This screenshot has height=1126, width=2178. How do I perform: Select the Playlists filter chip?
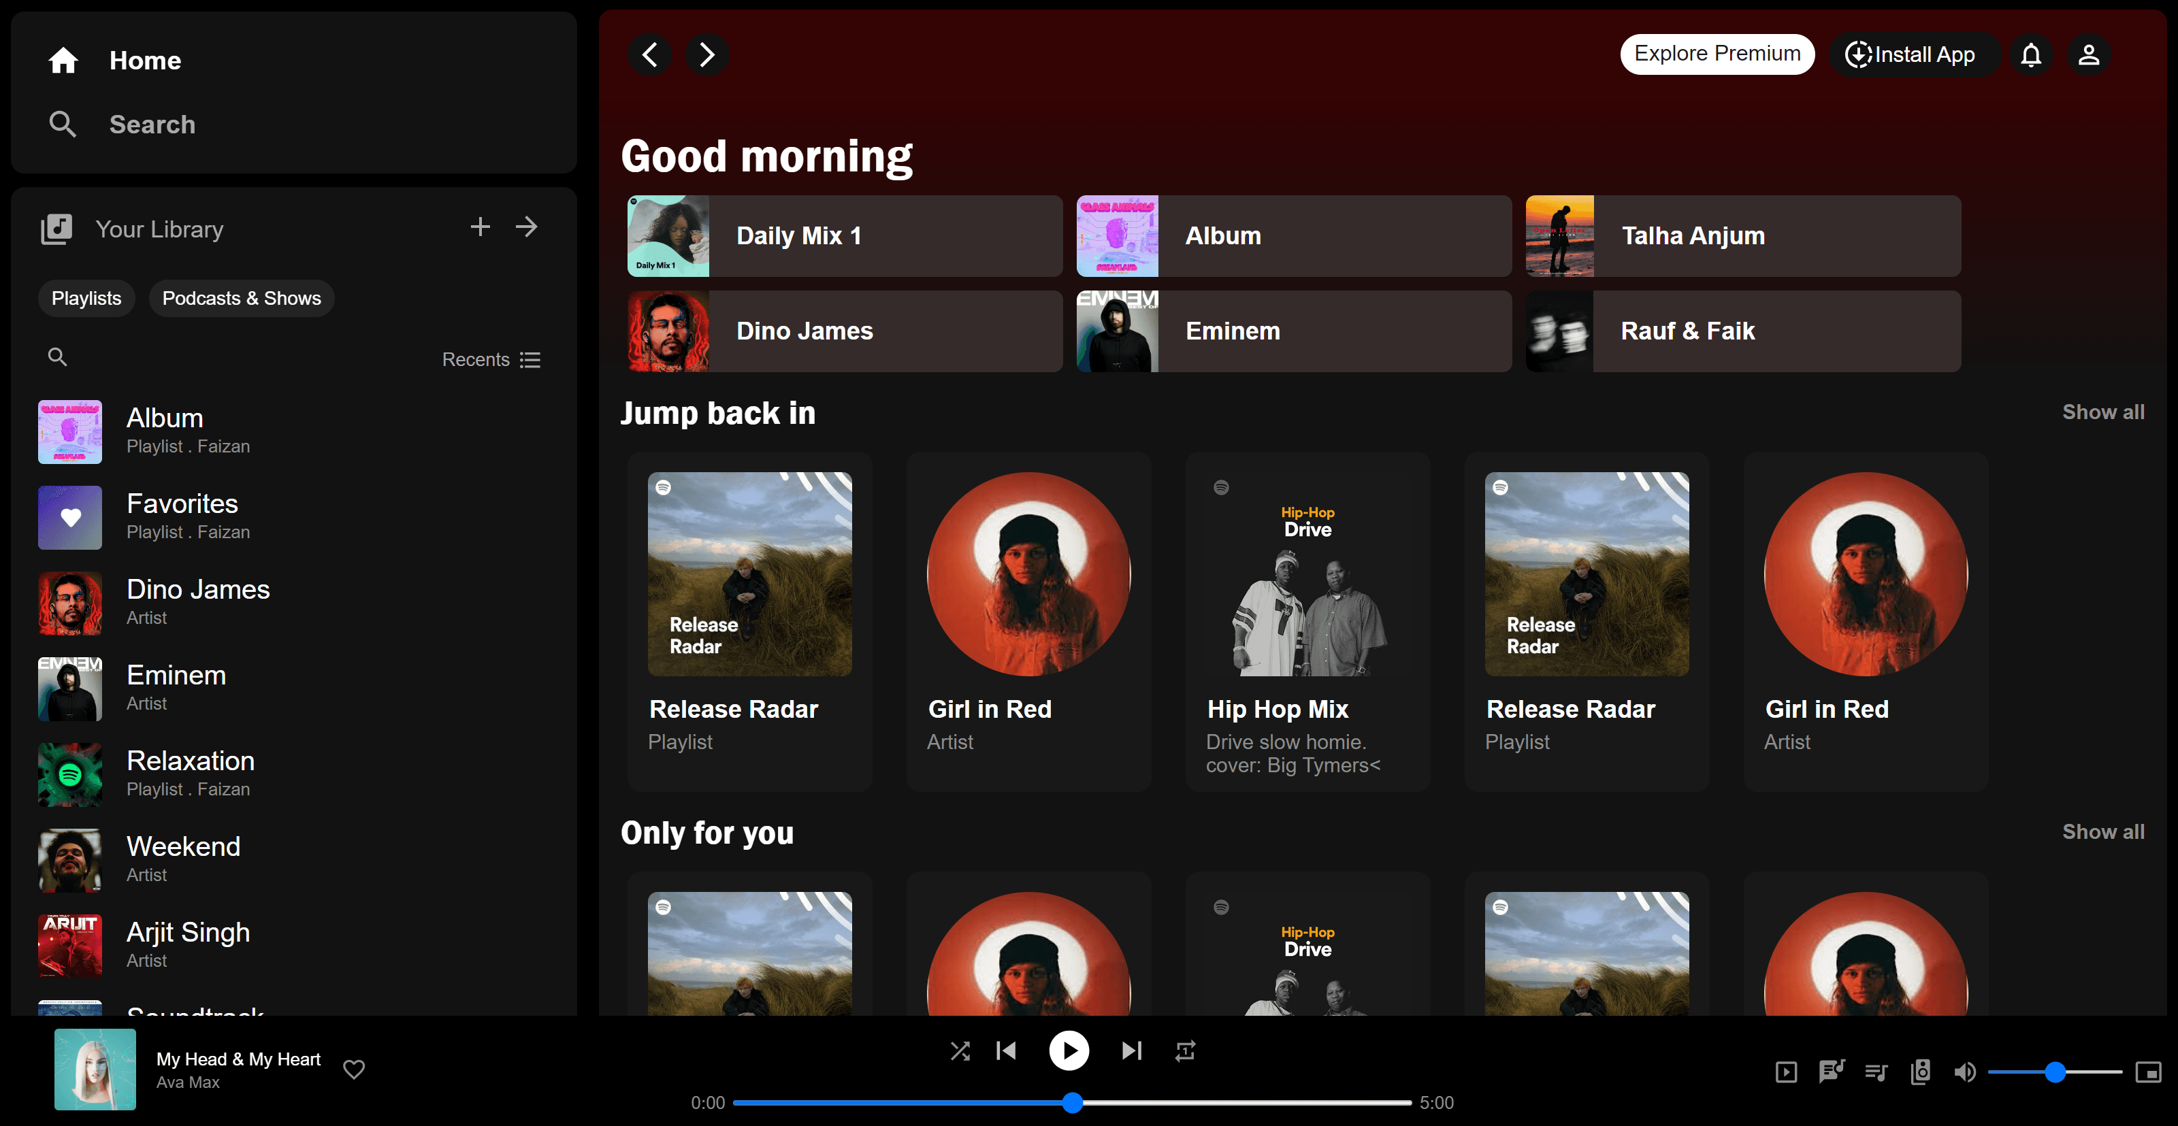pyautogui.click(x=85, y=297)
